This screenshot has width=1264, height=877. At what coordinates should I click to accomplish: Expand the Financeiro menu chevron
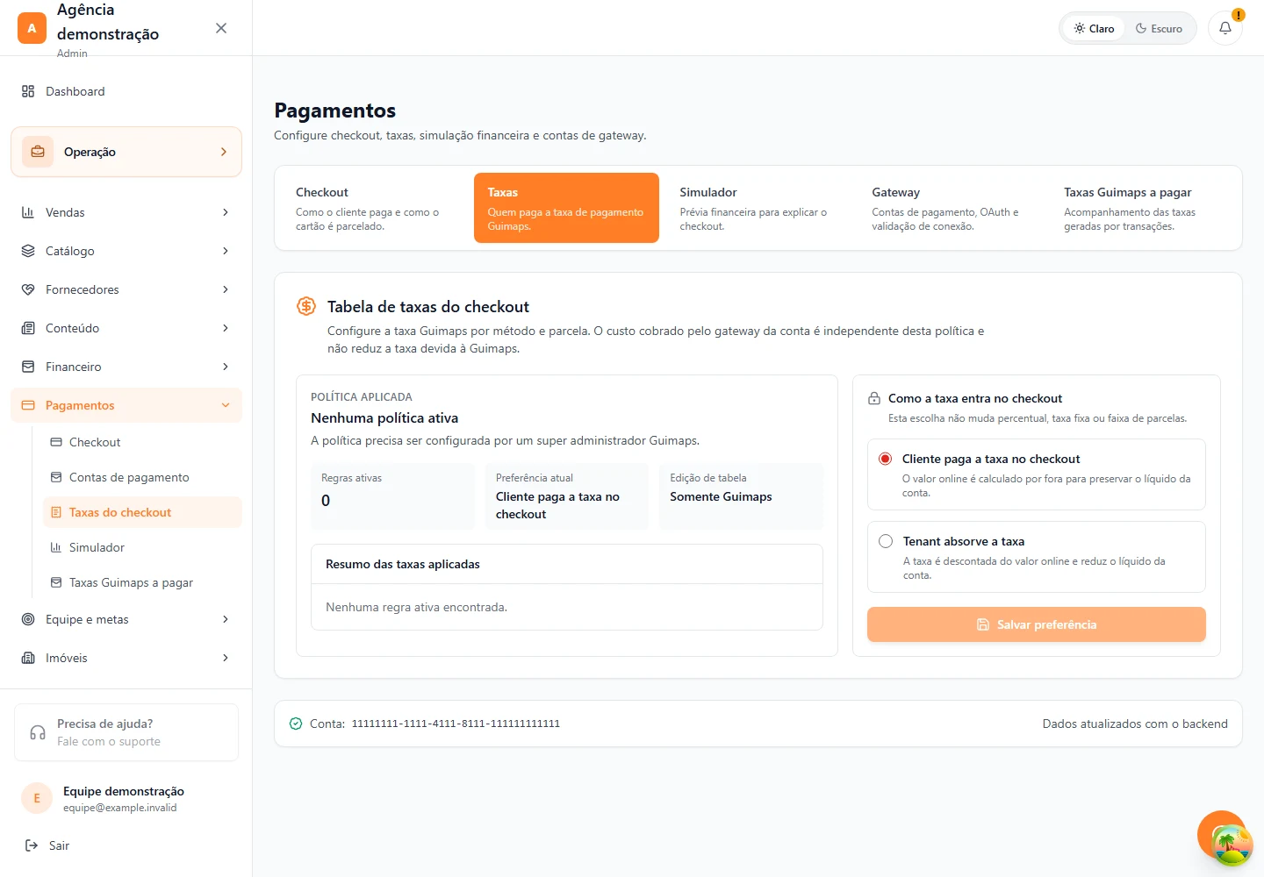coord(226,367)
